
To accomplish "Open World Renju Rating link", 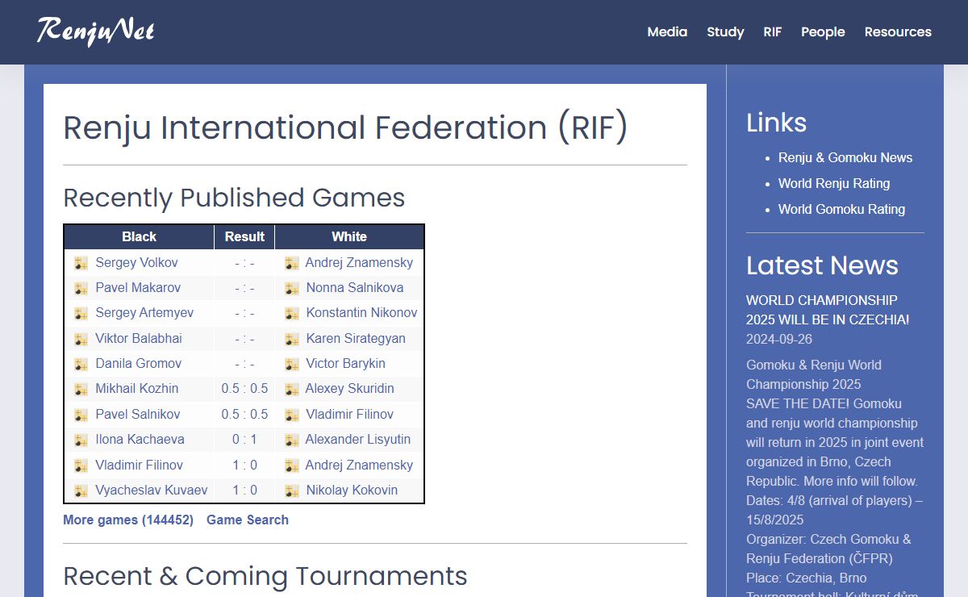I will [834, 183].
